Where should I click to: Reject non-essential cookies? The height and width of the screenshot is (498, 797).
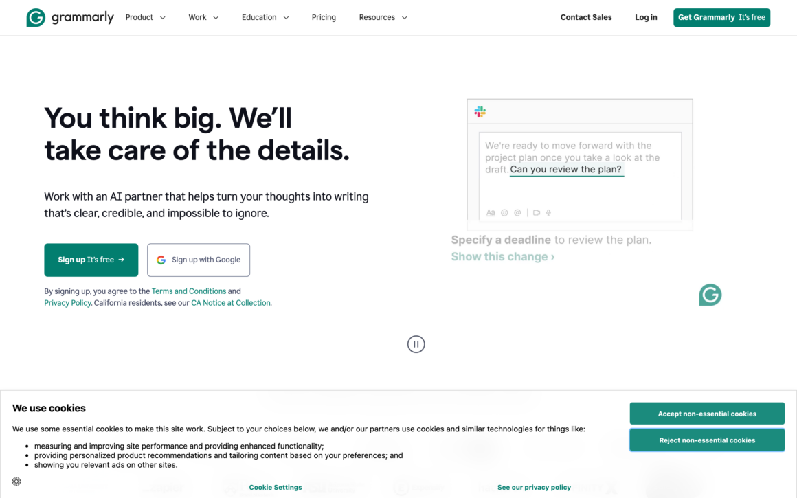click(707, 440)
